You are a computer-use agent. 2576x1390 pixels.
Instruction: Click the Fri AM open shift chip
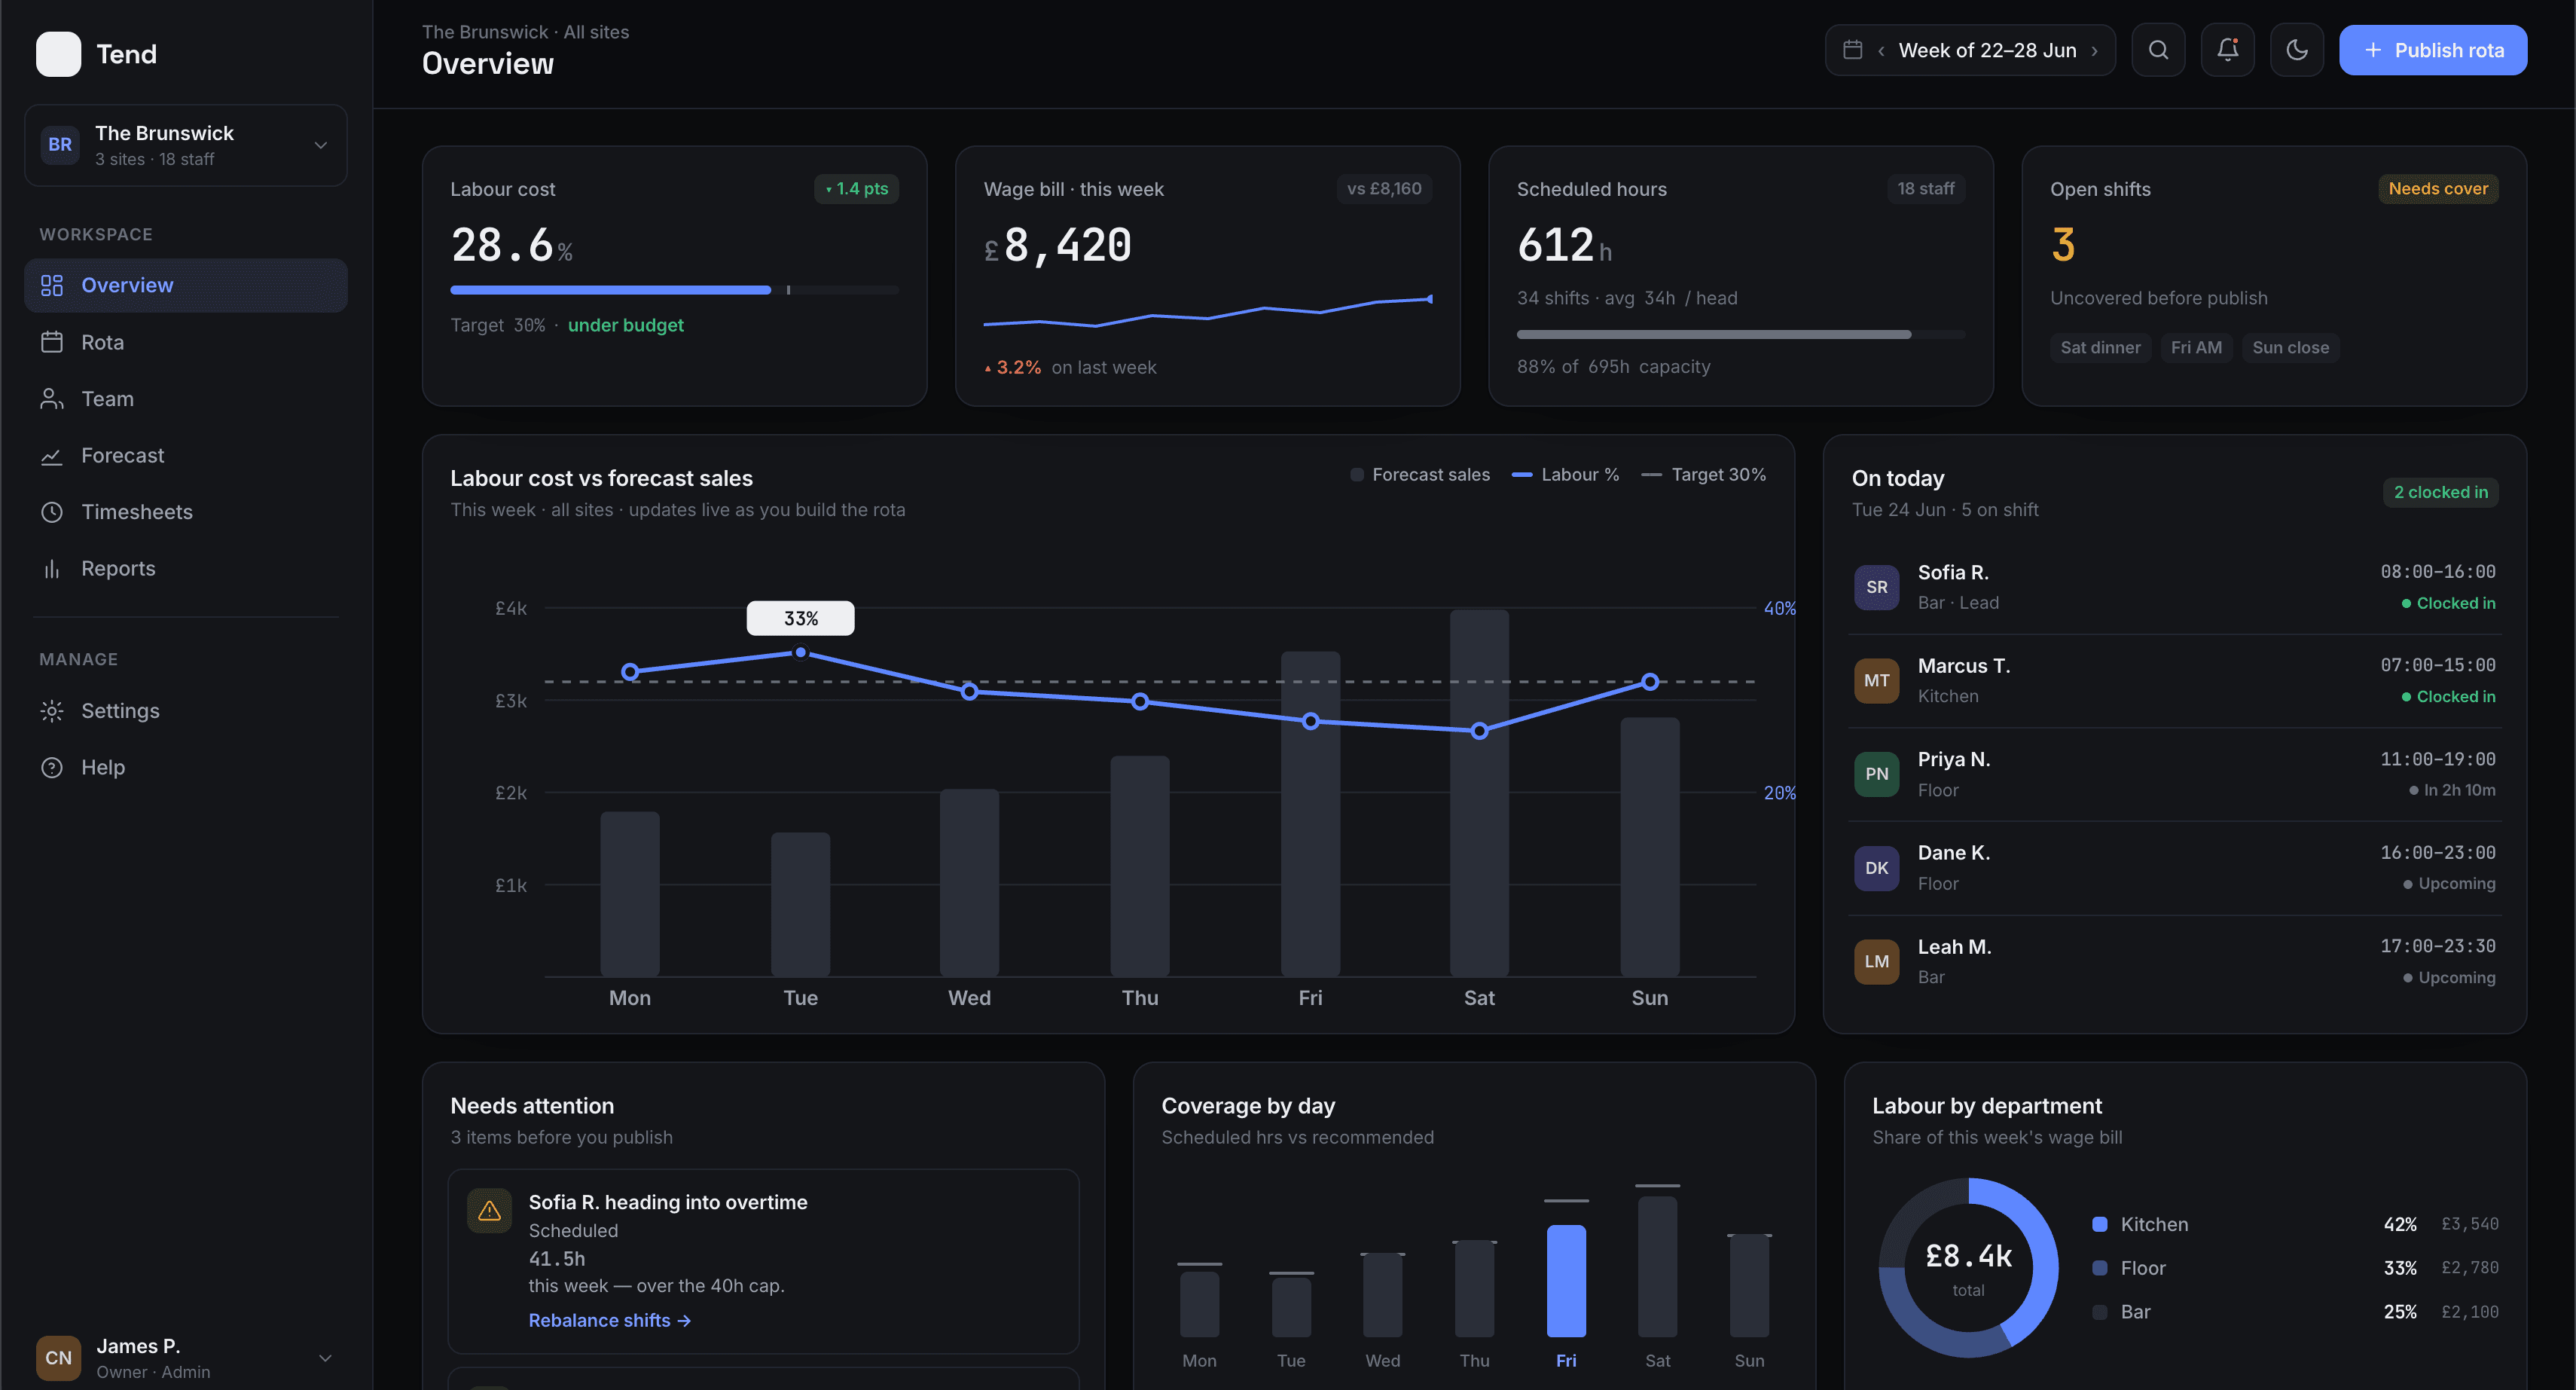tap(2196, 347)
